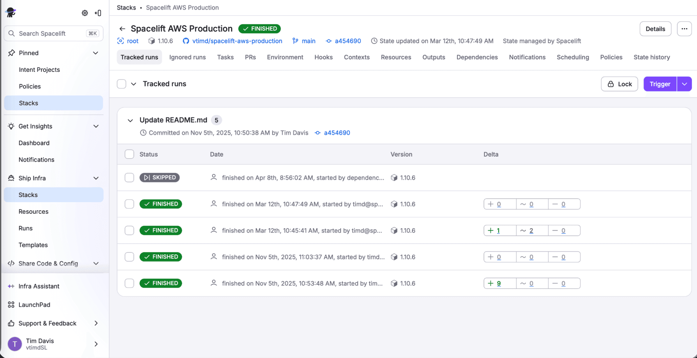
Task: Click the LaunchPad grid icon
Action: pyautogui.click(x=11, y=305)
